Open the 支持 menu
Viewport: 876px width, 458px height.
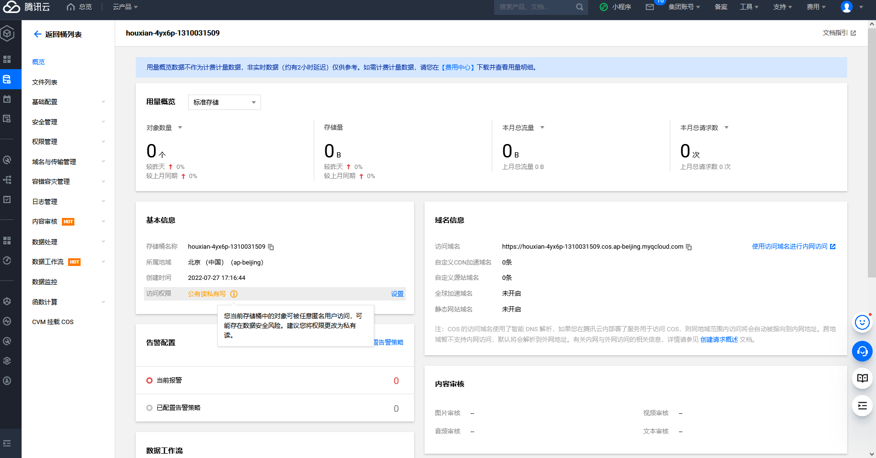click(x=783, y=7)
